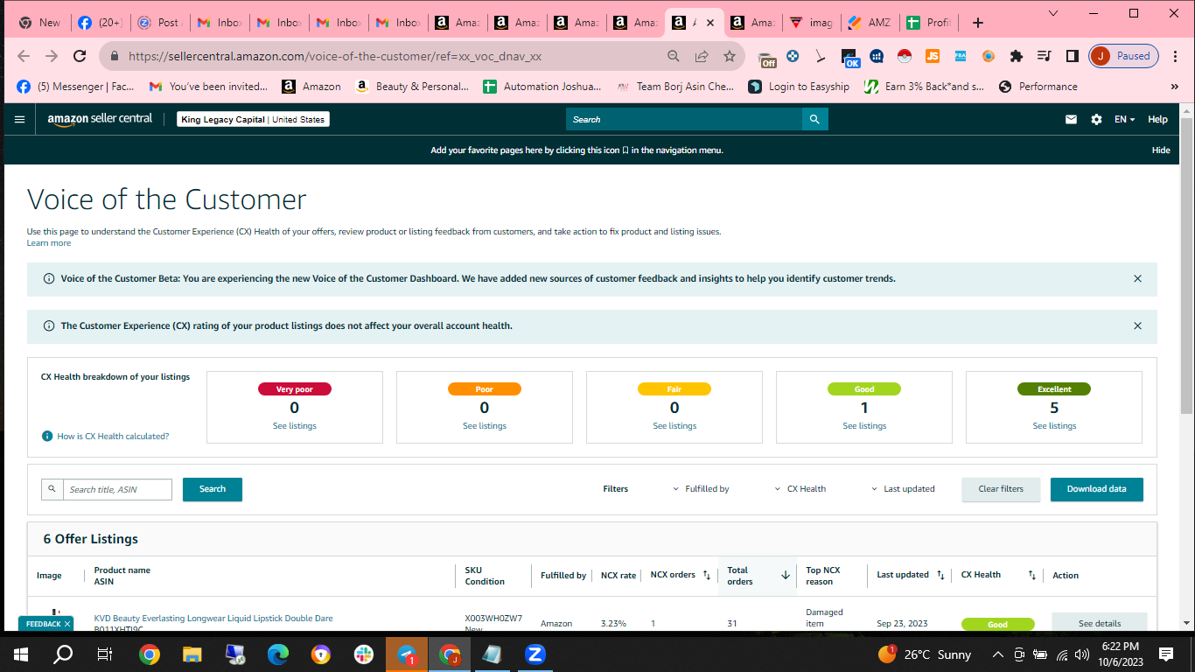Click the FBA extension icon in toolbar

click(960, 56)
